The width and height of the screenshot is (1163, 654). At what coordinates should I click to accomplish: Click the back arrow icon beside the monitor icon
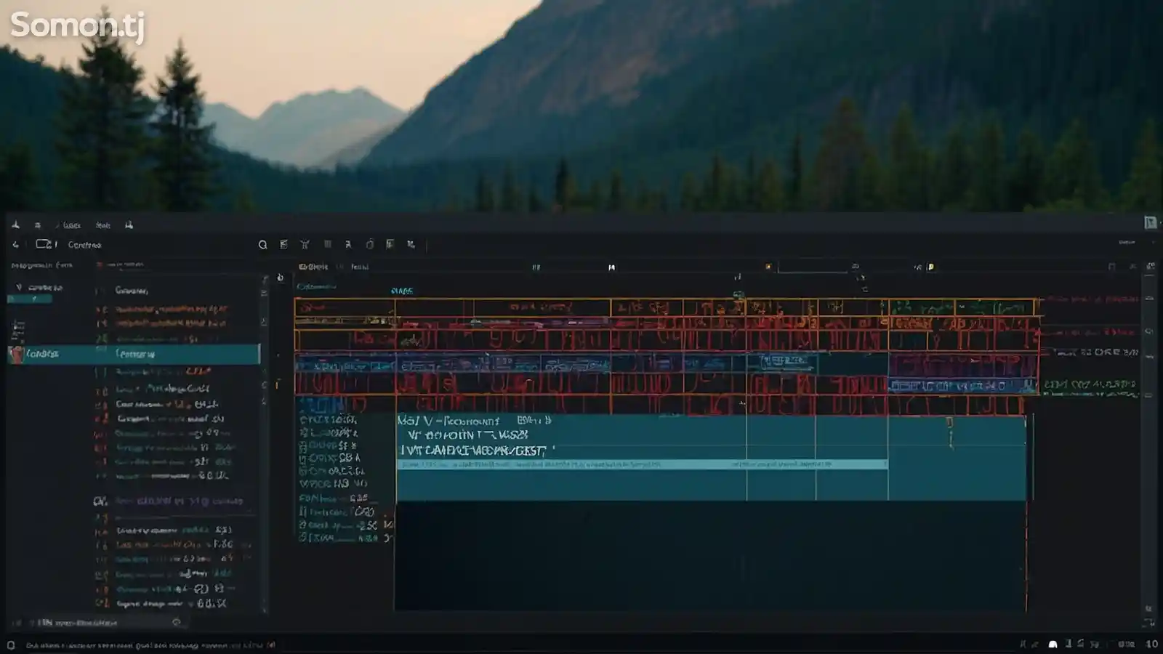pyautogui.click(x=16, y=245)
